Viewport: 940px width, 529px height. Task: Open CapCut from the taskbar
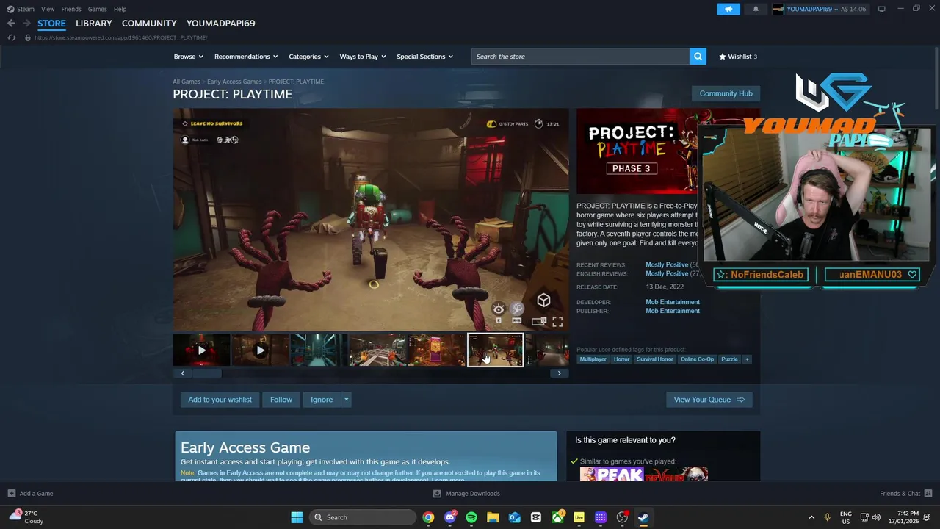coord(536,517)
